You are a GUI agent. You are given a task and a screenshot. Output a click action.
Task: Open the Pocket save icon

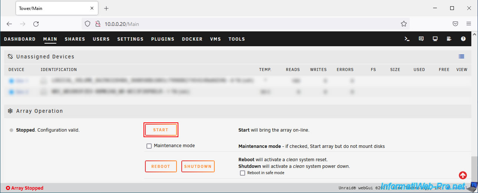455,24
